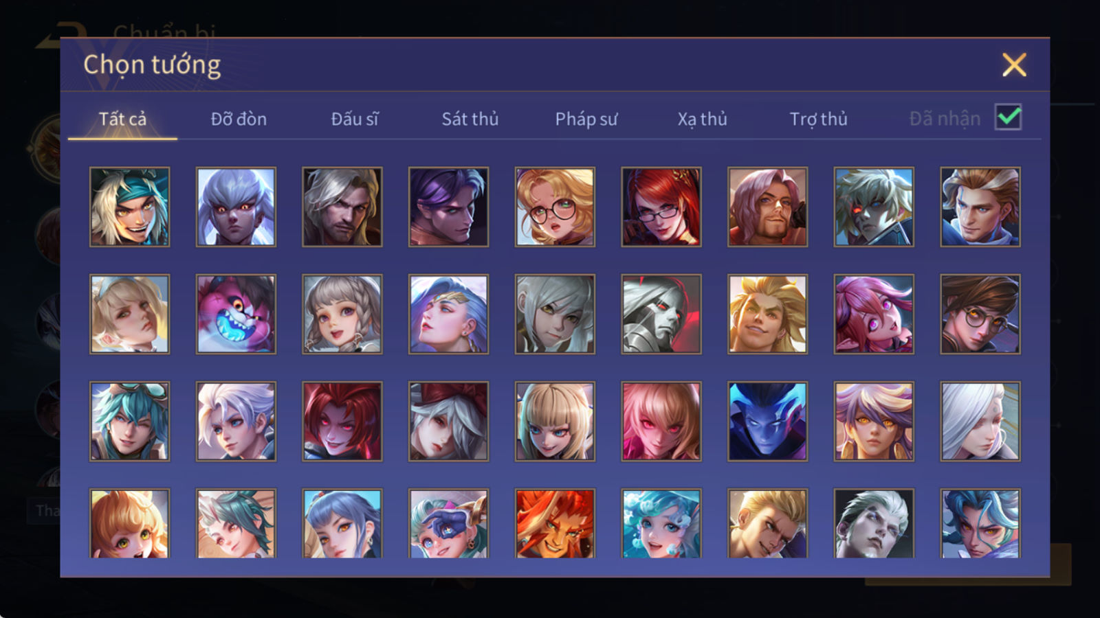Select the pink grinning cat monster hero
The height and width of the screenshot is (618, 1100).
pos(236,314)
